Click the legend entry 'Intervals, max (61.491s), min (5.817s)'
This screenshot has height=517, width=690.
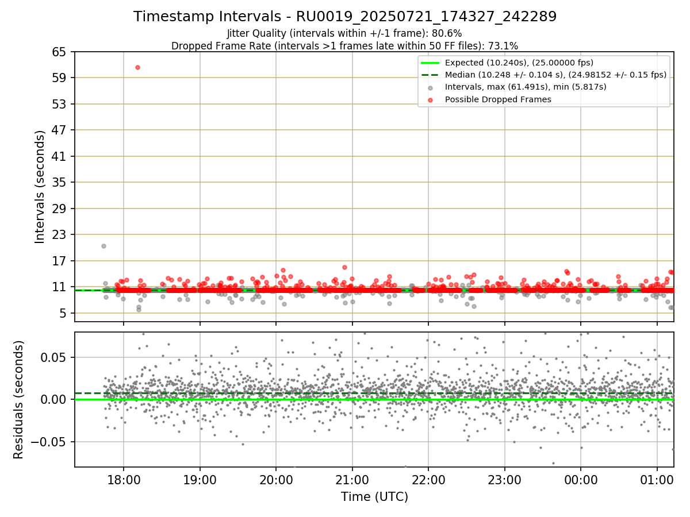(526, 87)
